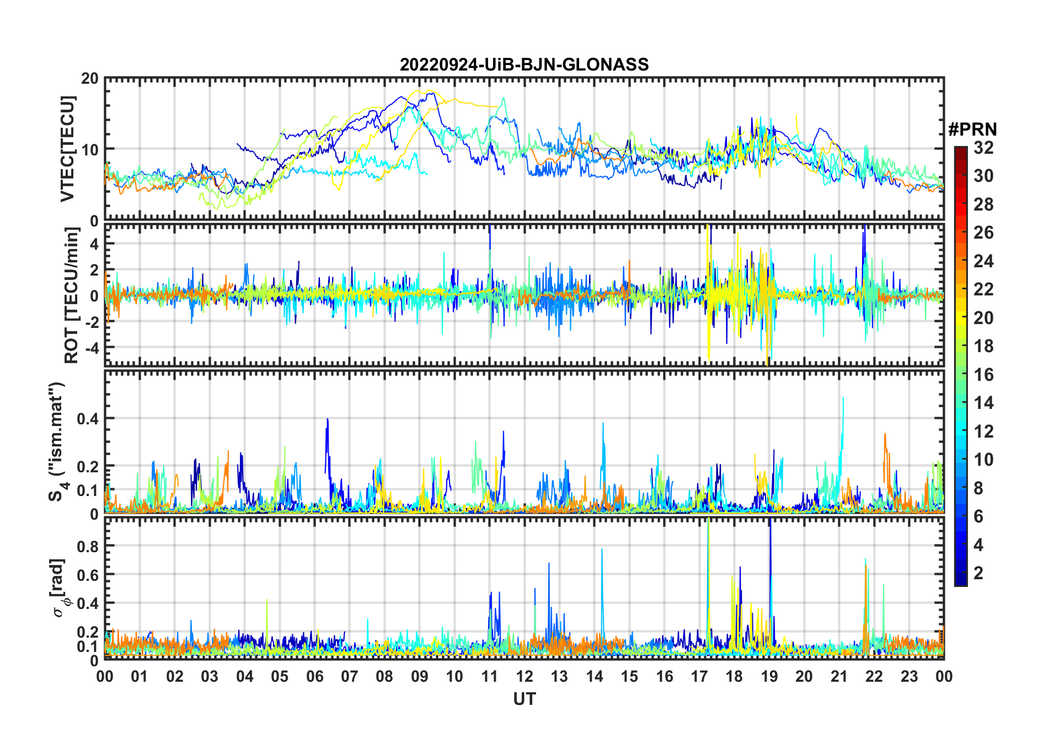Click the #PRN colorbar title

tap(972, 129)
